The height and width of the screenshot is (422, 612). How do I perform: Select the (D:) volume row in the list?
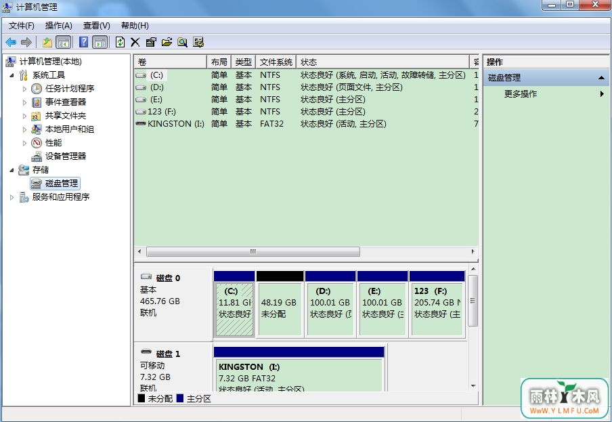point(307,87)
